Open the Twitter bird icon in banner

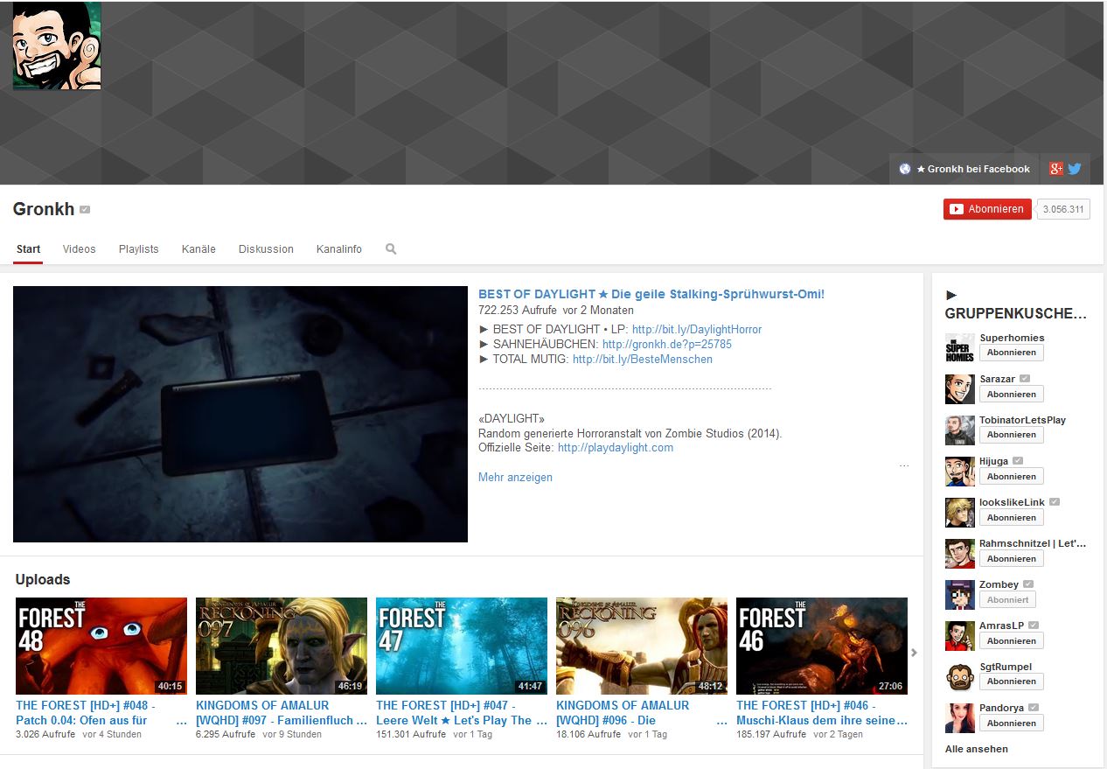point(1075,169)
